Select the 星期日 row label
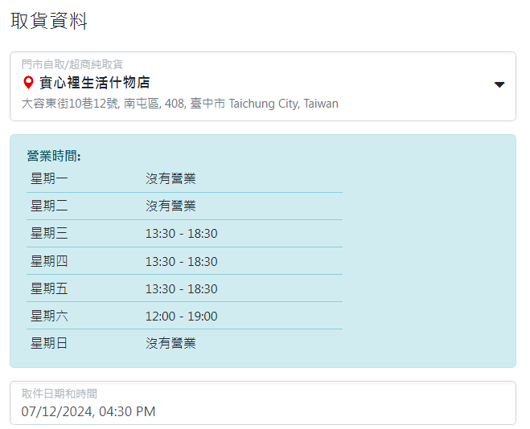This screenshot has width=530, height=429. tap(49, 343)
